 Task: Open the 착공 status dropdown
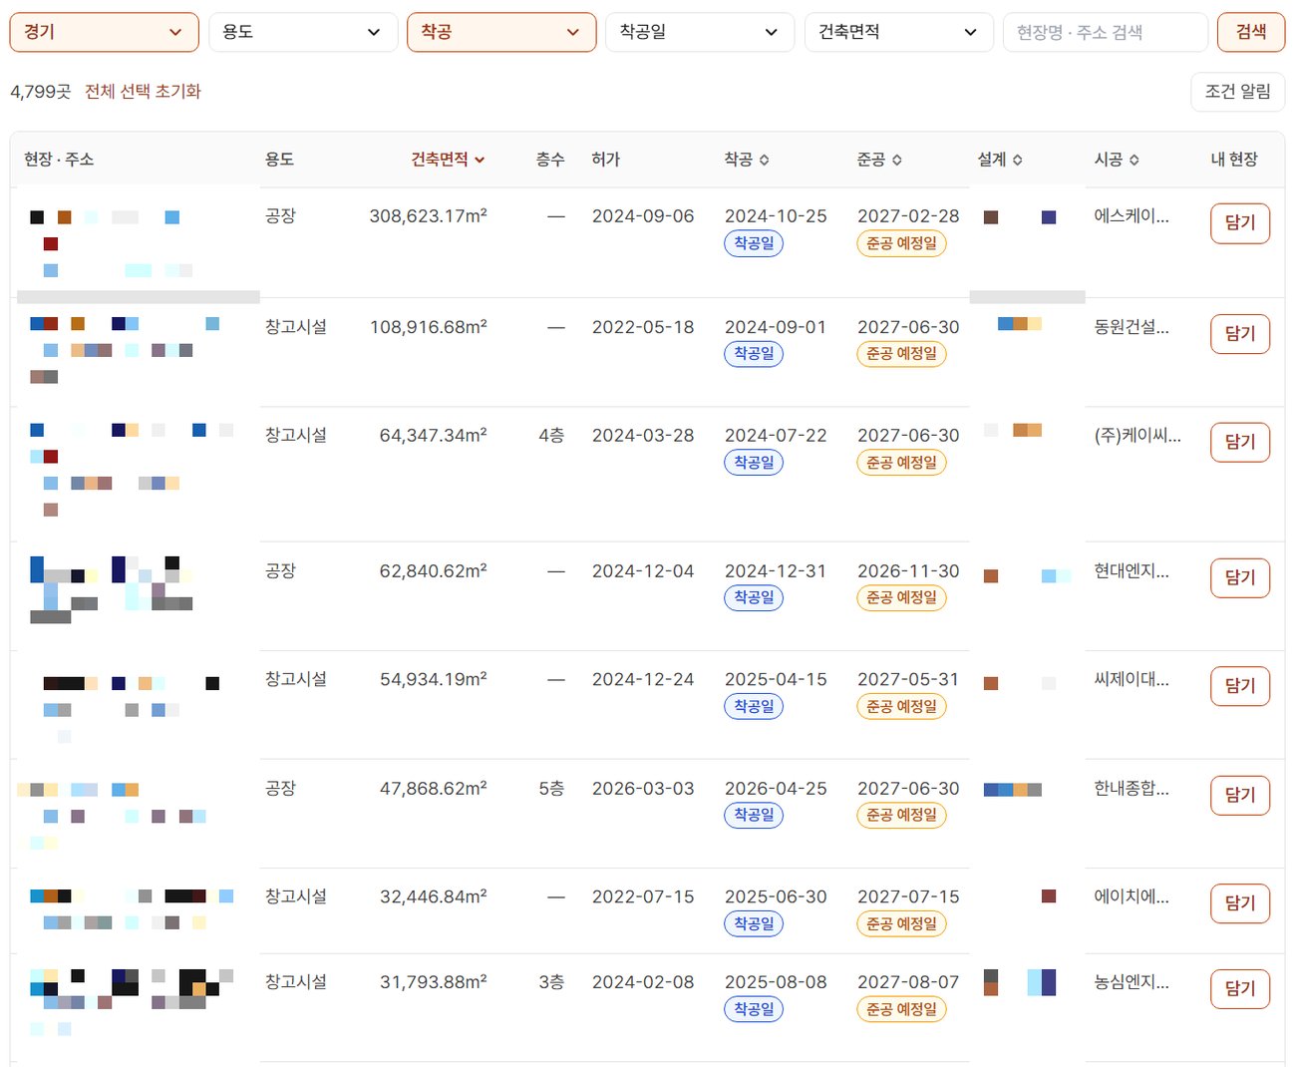pos(501,32)
